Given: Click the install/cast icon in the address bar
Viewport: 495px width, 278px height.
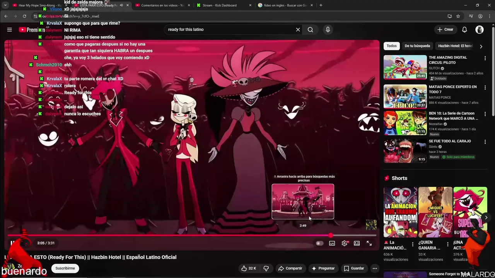Looking at the screenshot, I should click(x=449, y=16).
